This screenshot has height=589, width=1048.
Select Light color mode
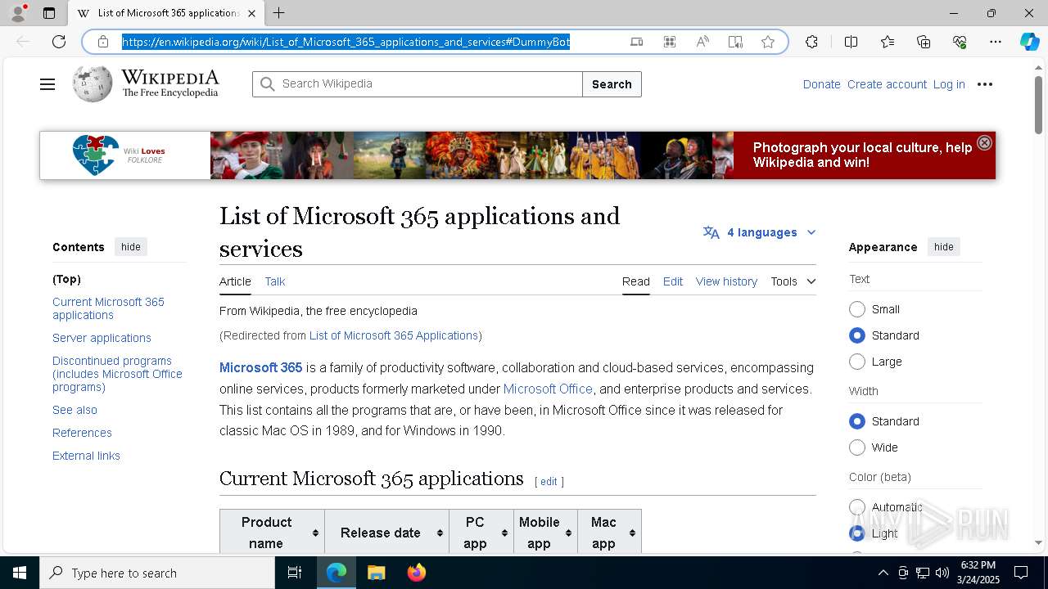(x=857, y=533)
